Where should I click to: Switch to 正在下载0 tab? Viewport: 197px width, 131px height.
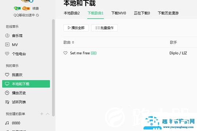pos(142,13)
